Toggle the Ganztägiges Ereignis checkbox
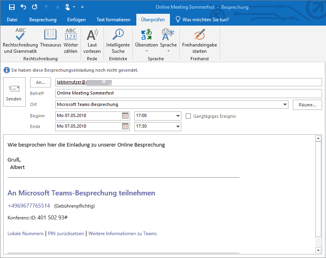The image size is (326, 258). [x=188, y=116]
